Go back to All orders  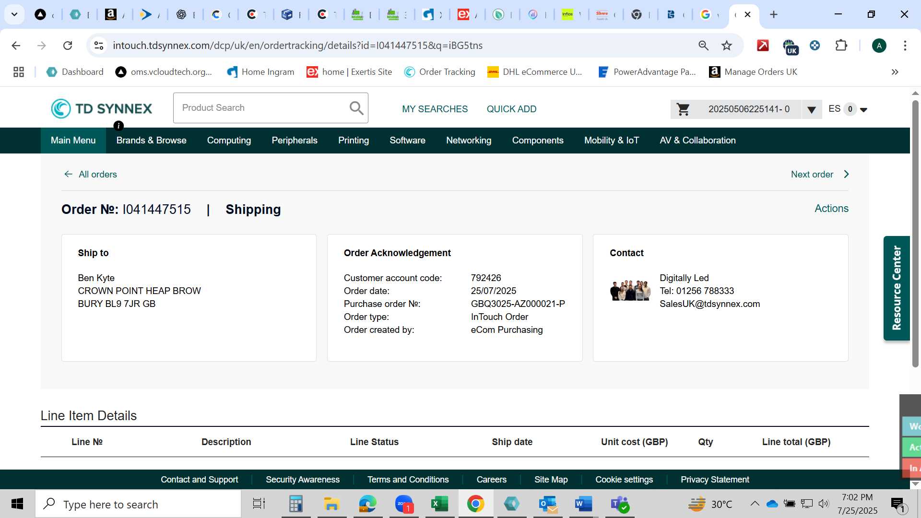coord(90,175)
